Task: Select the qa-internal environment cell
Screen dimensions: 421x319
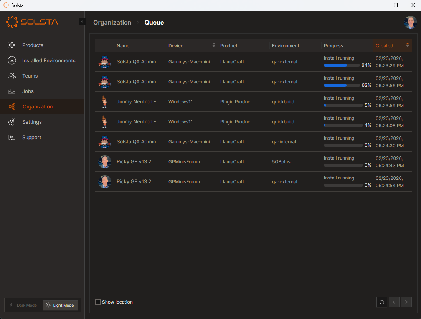Action: click(x=284, y=142)
